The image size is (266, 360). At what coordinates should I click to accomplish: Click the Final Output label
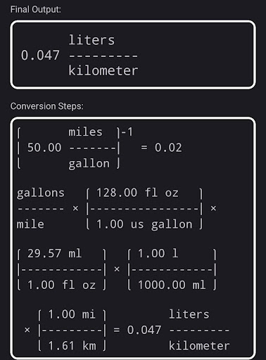click(x=36, y=10)
